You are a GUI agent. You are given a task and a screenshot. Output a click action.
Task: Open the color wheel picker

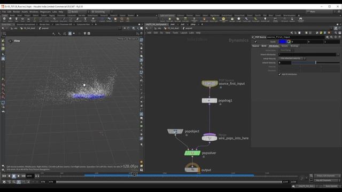click(x=289, y=42)
